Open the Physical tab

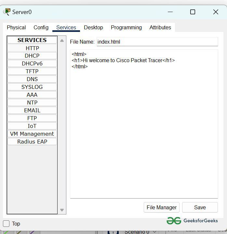click(16, 27)
